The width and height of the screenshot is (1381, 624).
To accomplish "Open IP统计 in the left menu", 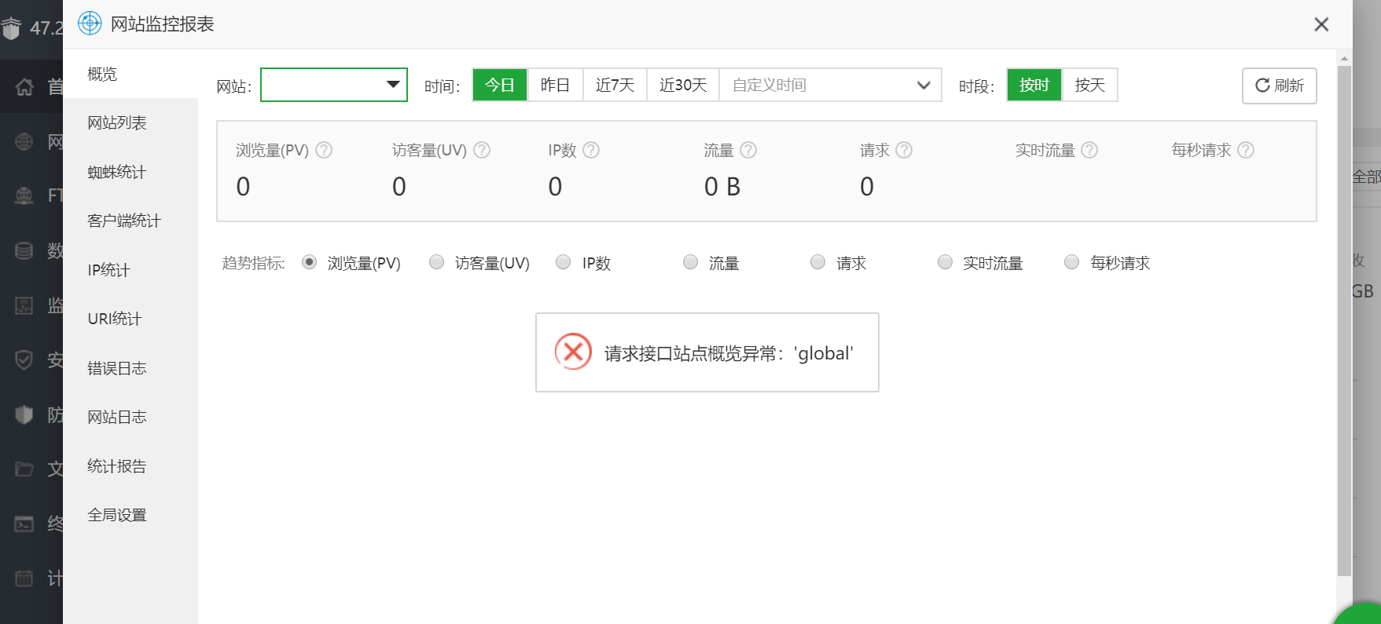I will (x=130, y=270).
